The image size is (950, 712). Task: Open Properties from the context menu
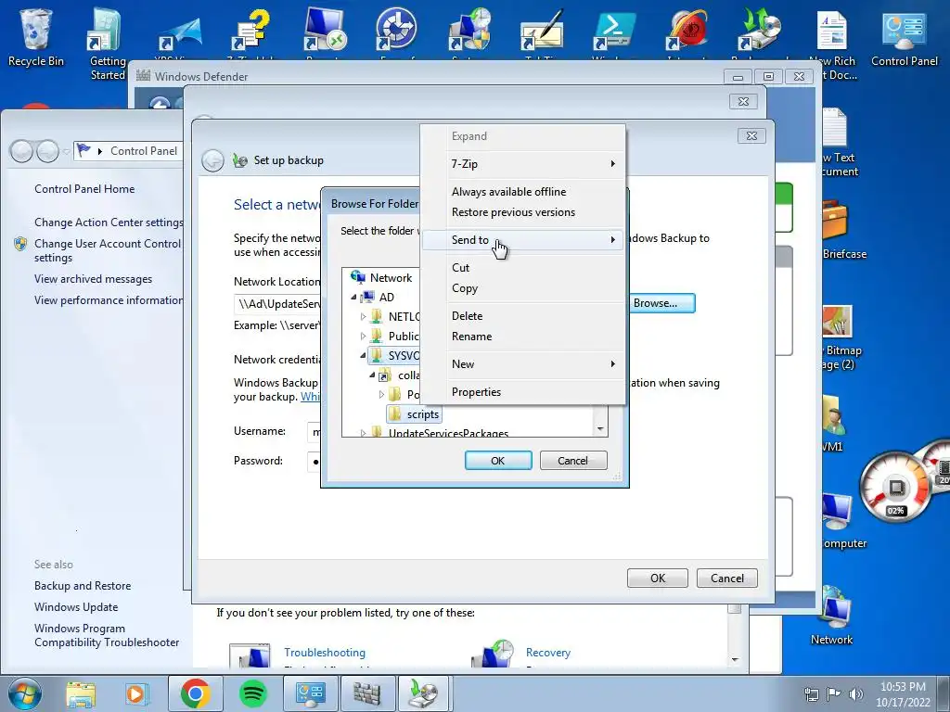click(523, 392)
